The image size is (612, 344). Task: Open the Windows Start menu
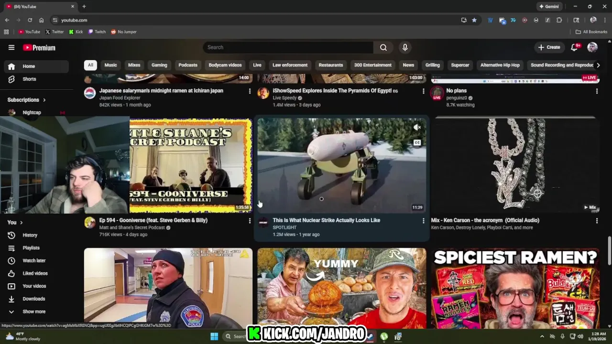214,336
